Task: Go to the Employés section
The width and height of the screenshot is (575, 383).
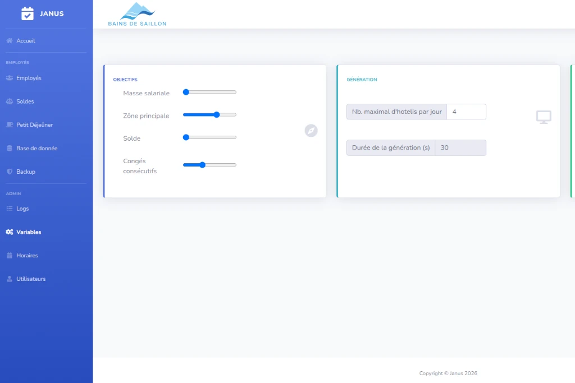Action: tap(29, 78)
